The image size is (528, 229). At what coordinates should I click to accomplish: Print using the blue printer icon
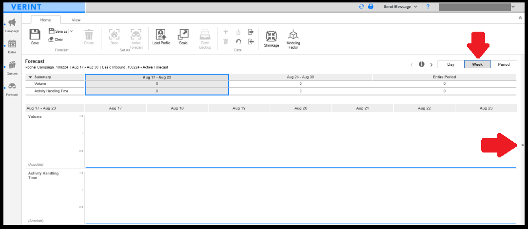[371, 6]
